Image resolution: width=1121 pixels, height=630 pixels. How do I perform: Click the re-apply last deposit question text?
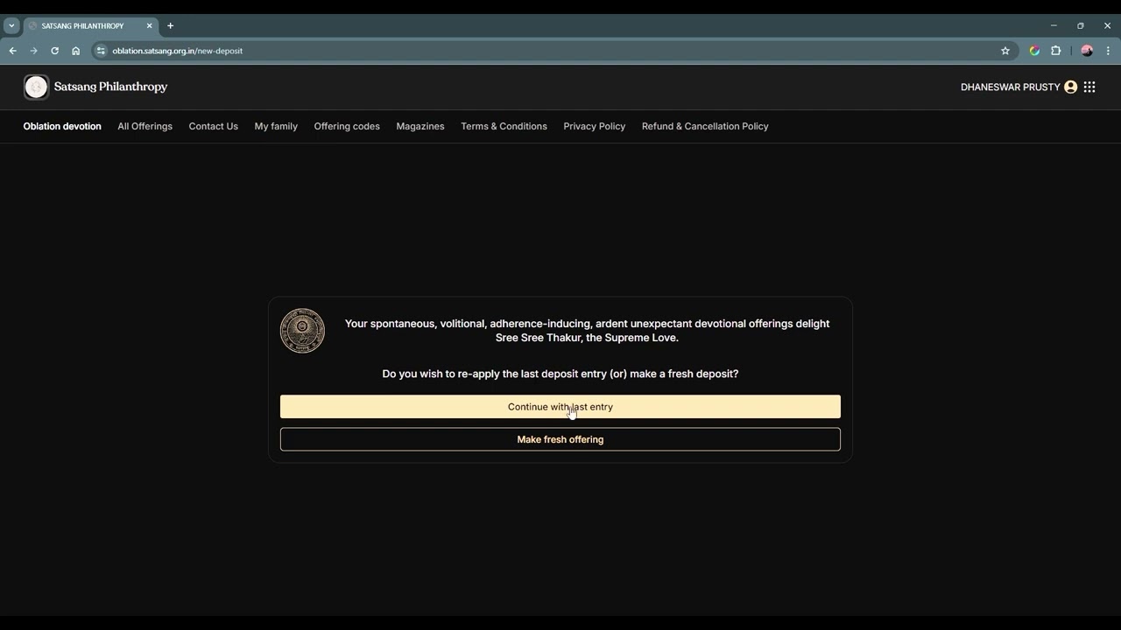(560, 374)
